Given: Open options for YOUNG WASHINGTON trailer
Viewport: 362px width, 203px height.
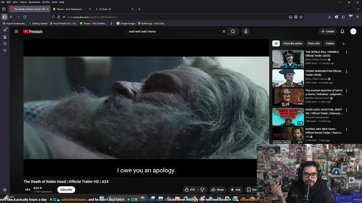Looking at the screenshot, I should click(x=346, y=71).
